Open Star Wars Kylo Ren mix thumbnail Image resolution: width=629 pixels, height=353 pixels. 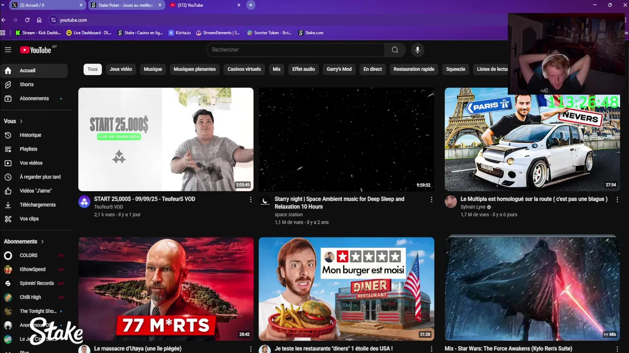[532, 289]
